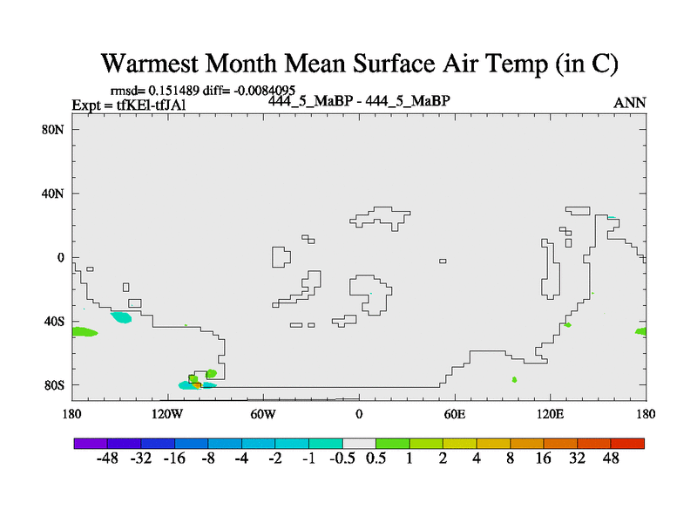Click the '60W' longitude label
This screenshot has height=523, width=697.
point(263,414)
